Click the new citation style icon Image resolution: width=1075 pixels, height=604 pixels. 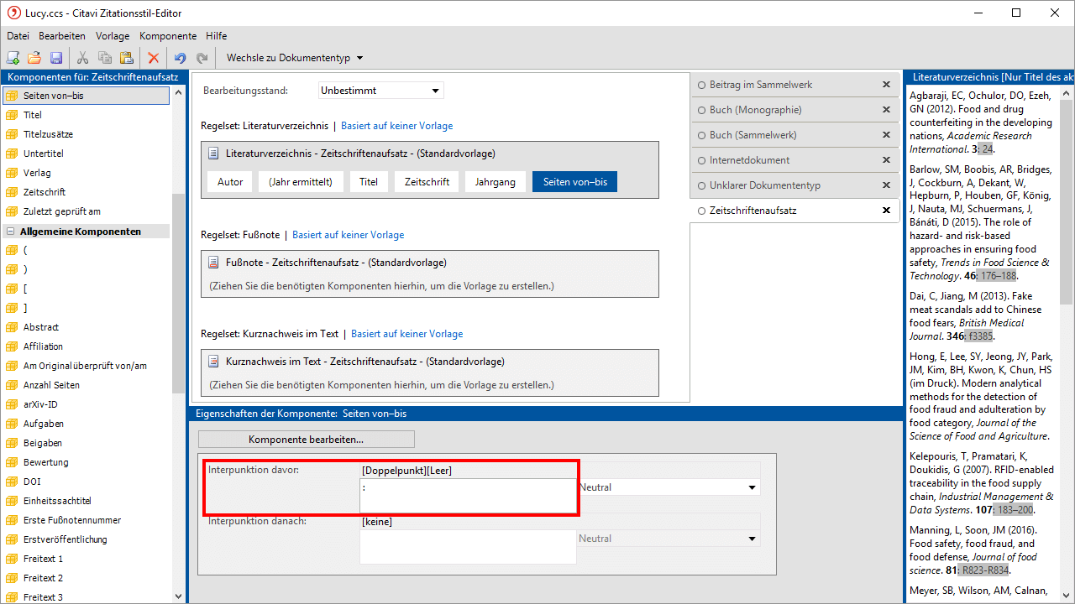13,58
